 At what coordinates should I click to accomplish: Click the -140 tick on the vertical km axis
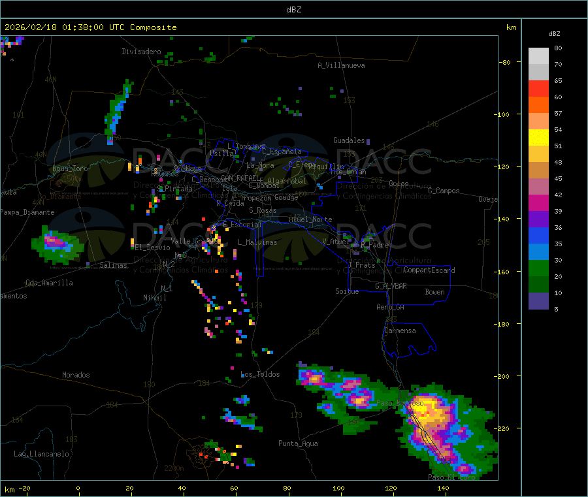(x=501, y=219)
